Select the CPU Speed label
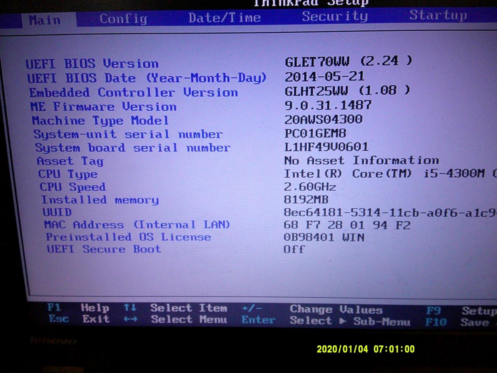 click(73, 187)
